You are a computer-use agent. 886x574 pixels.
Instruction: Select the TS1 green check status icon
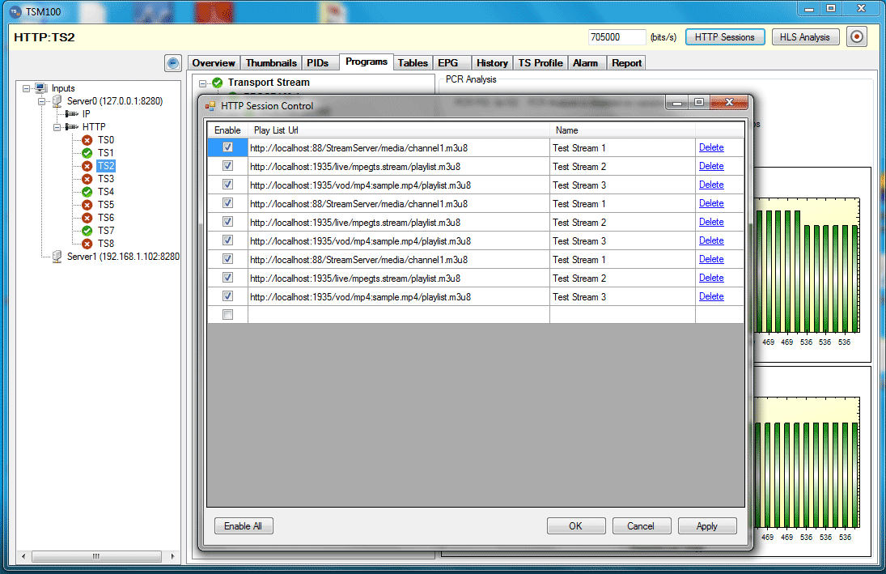87,153
